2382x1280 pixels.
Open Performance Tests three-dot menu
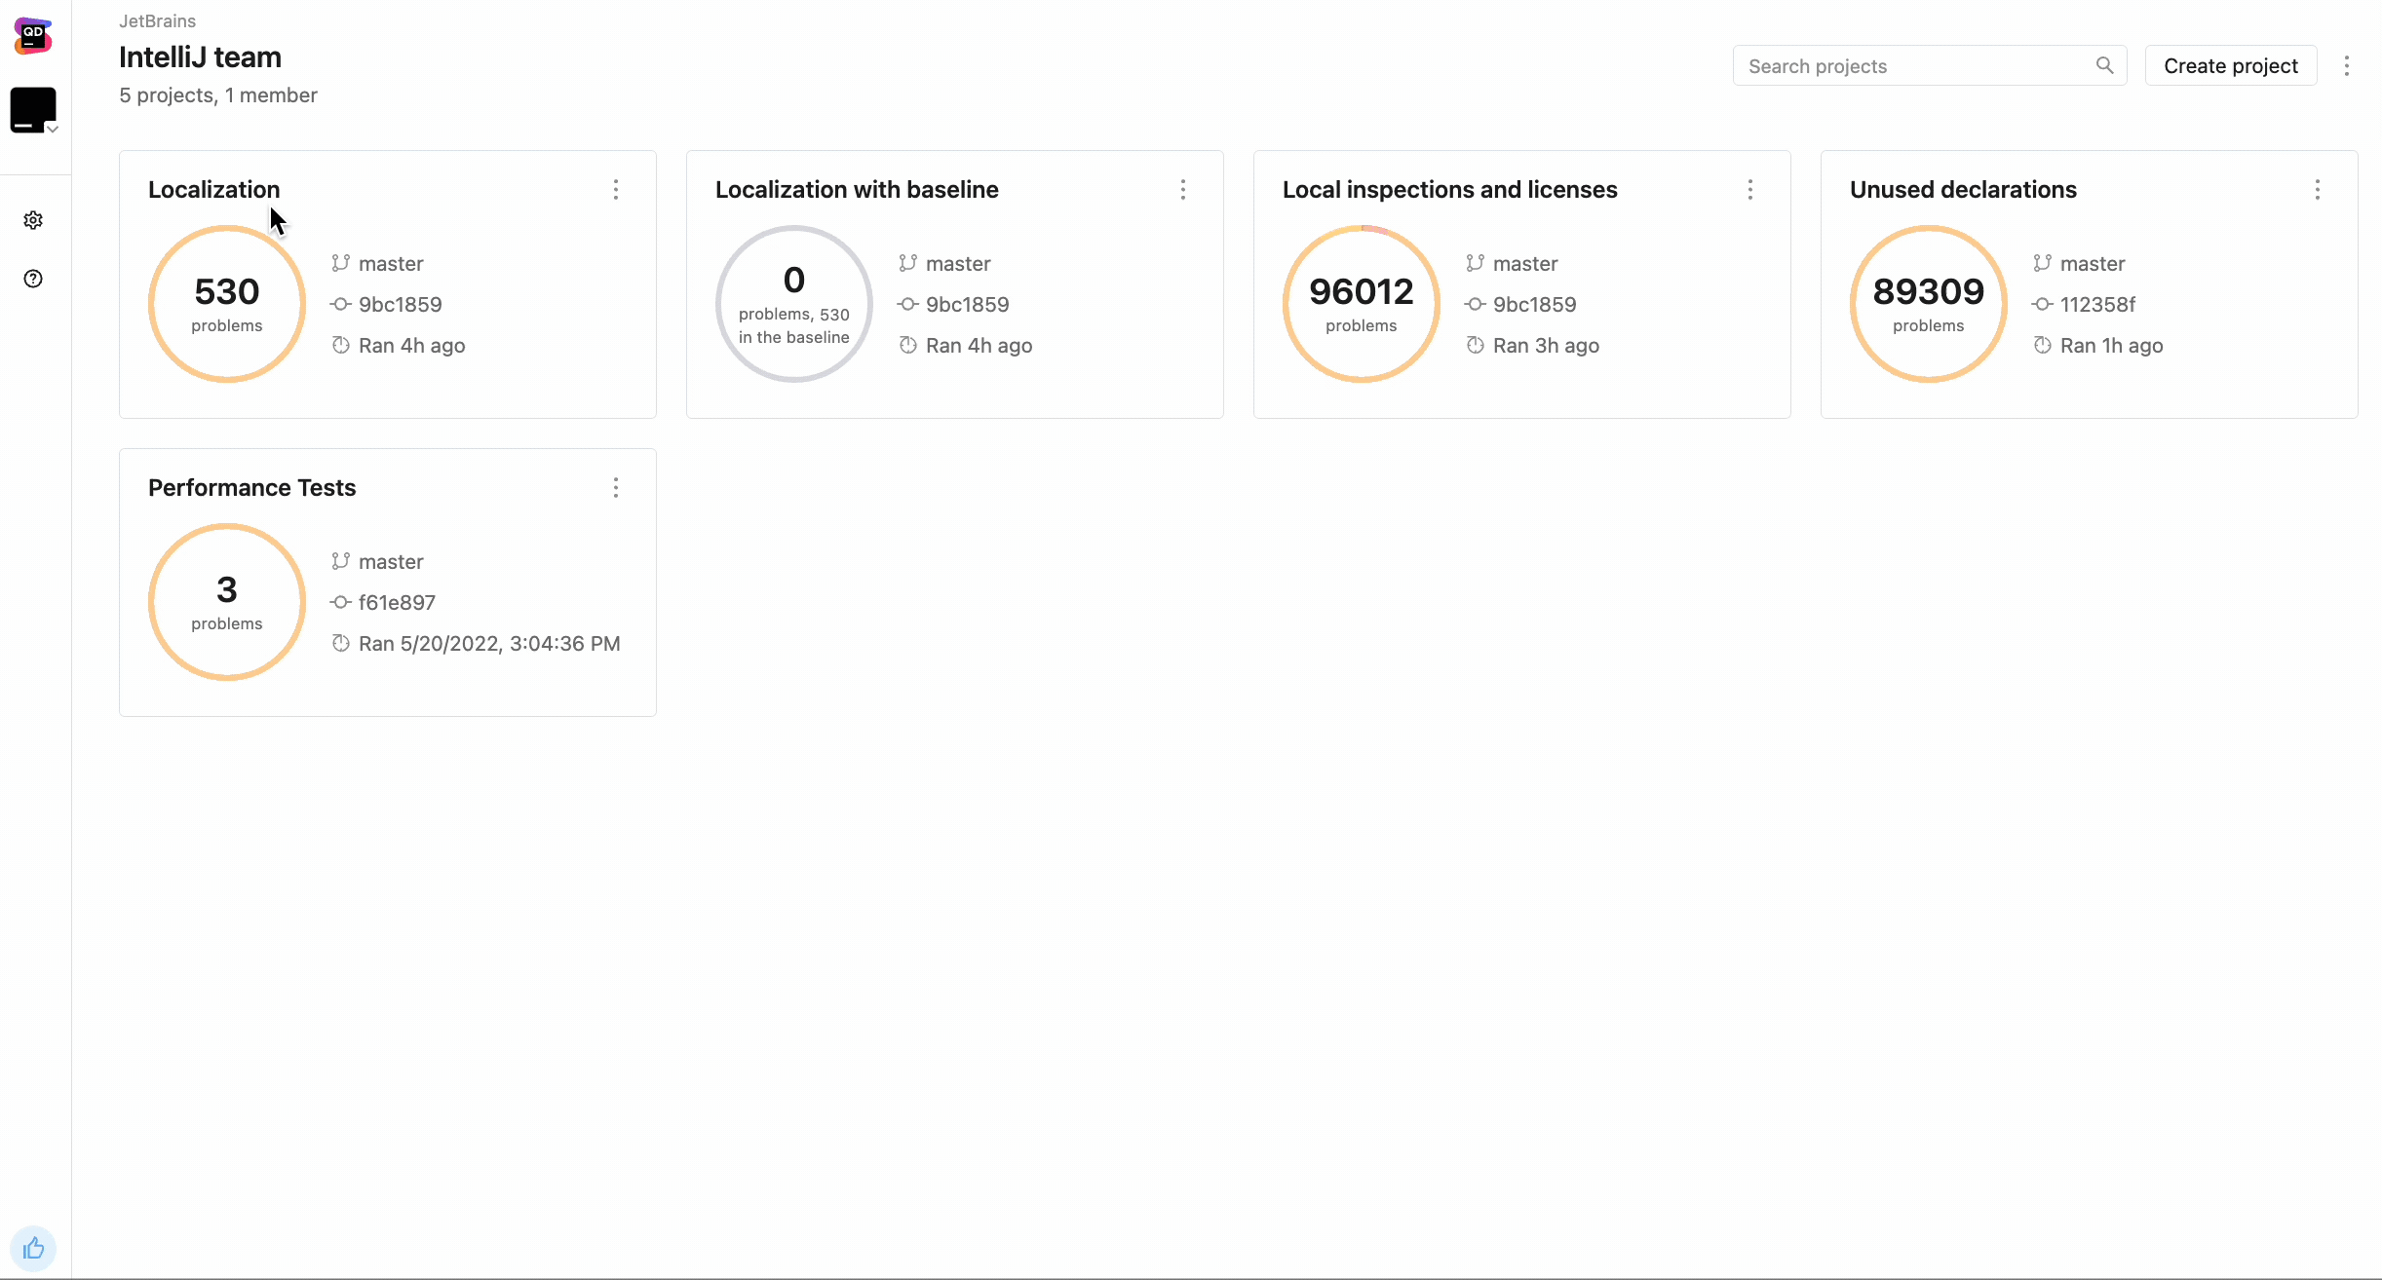point(616,487)
